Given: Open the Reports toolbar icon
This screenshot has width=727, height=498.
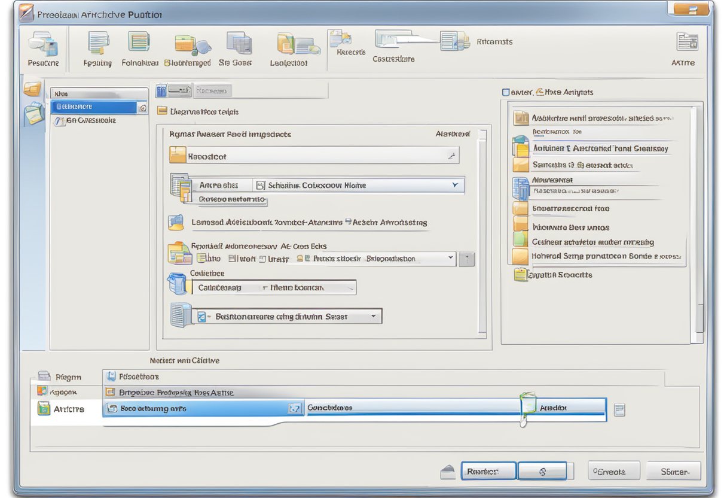Looking at the screenshot, I should coord(343,42).
